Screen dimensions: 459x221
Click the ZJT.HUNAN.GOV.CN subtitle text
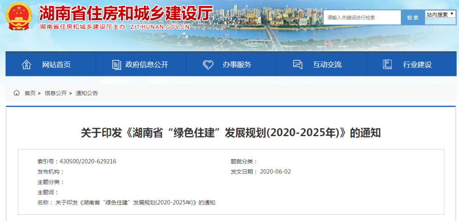tap(159, 27)
